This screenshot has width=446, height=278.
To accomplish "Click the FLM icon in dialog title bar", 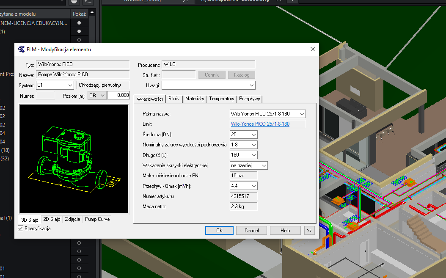I will [21, 50].
